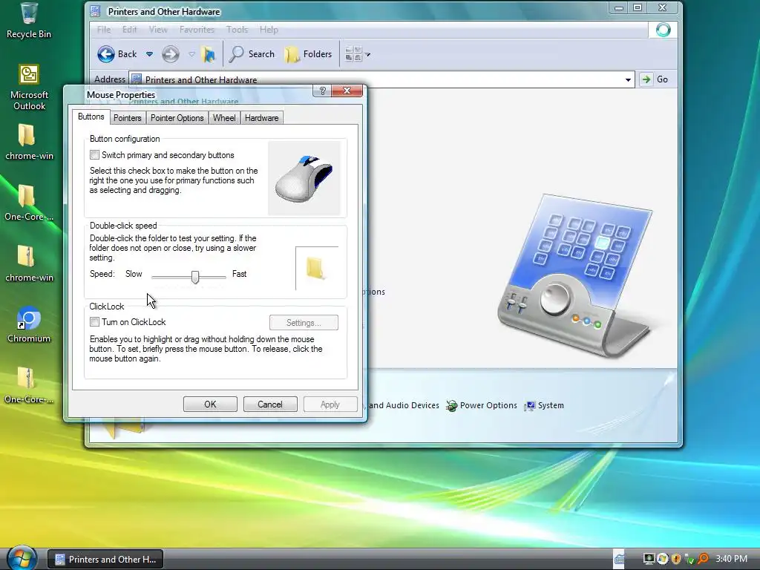Click the address bar Printers and Other Hardware icon
Image resolution: width=760 pixels, height=570 pixels.
[x=137, y=79]
